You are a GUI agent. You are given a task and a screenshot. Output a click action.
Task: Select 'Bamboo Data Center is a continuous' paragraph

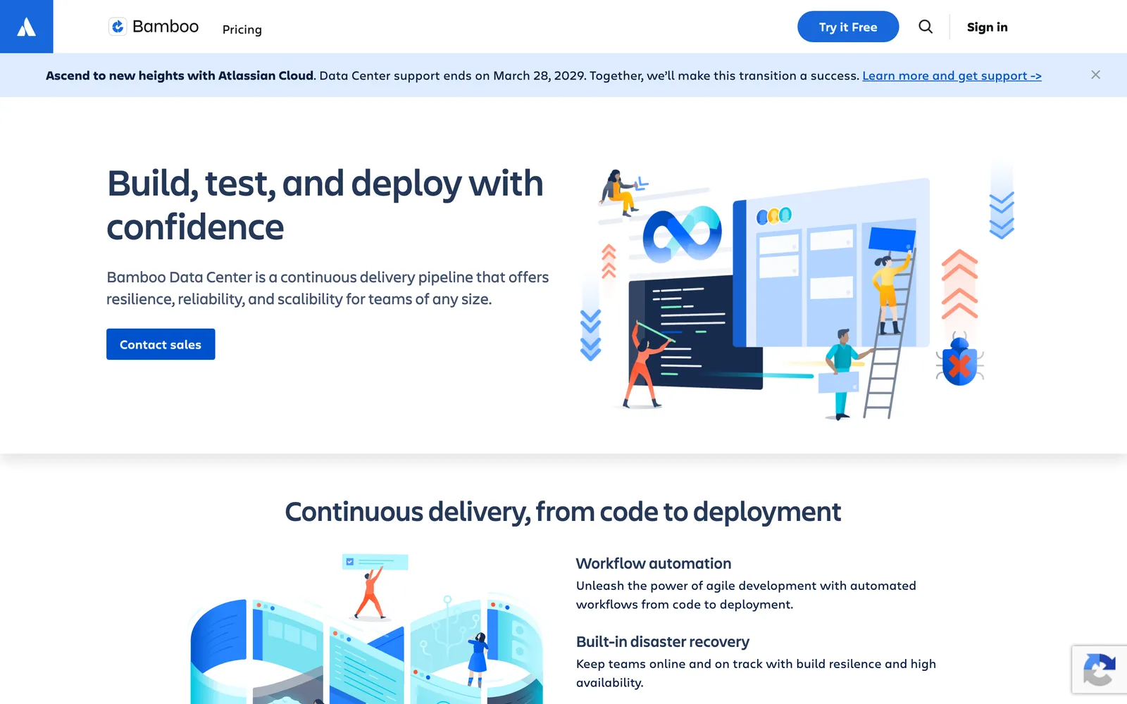pyautogui.click(x=328, y=288)
